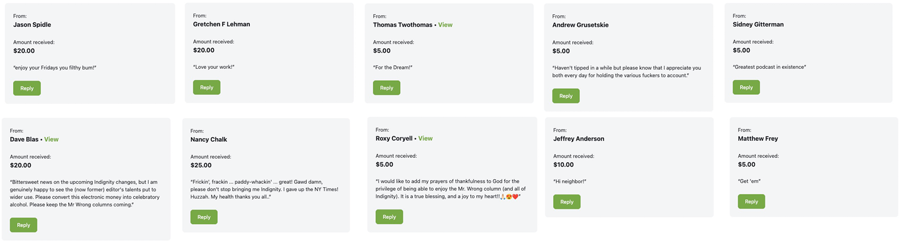Click the "Greatest podcast in existence" message
Viewport: 901px width, 242px height.
point(769,67)
